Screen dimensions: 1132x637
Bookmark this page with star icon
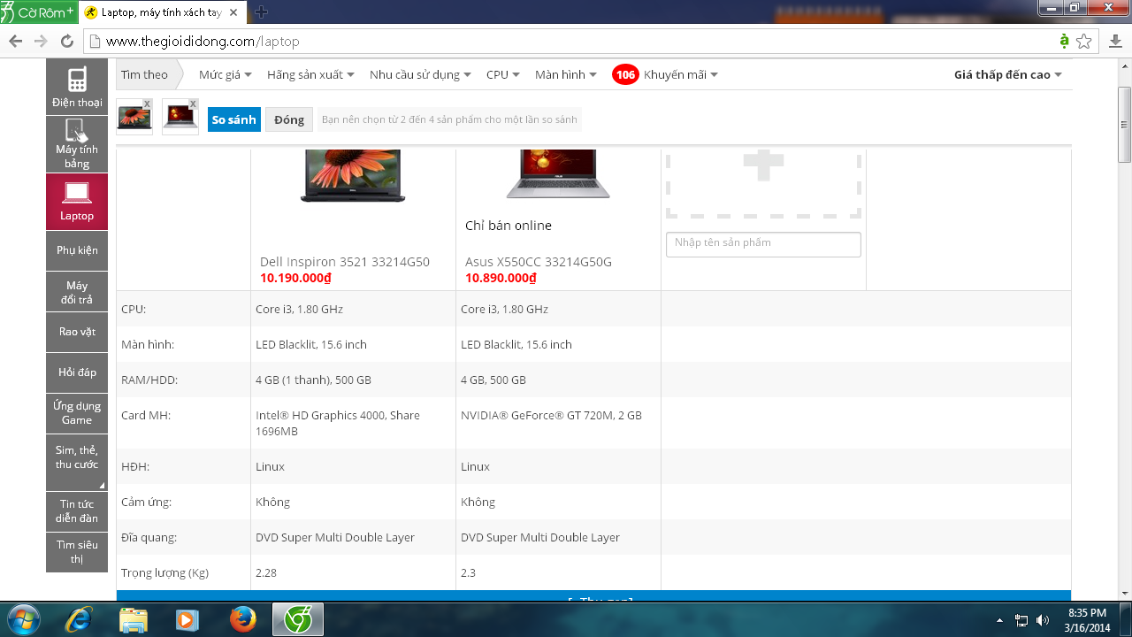[x=1084, y=42]
